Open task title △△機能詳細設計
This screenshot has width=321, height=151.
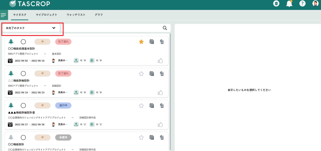(x=18, y=81)
